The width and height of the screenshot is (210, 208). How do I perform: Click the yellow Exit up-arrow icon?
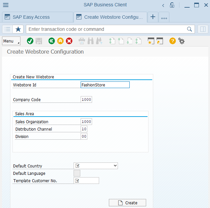click(60, 41)
